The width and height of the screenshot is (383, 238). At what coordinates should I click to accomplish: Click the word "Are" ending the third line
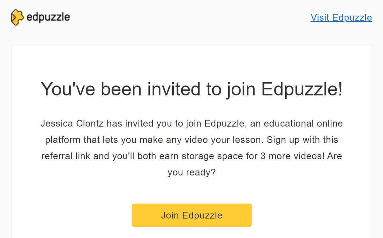pos(335,156)
